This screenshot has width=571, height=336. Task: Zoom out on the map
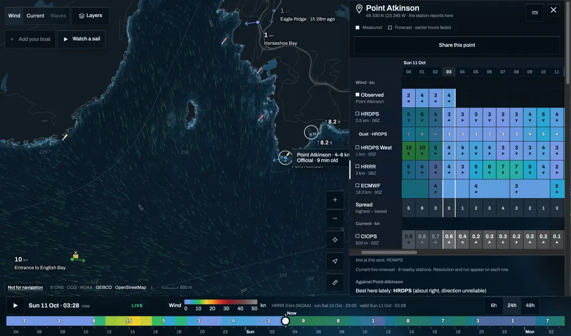coord(335,218)
